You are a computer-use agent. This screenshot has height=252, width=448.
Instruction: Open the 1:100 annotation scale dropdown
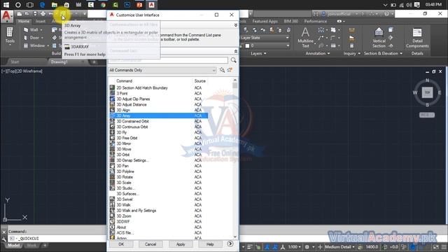click(x=294, y=247)
